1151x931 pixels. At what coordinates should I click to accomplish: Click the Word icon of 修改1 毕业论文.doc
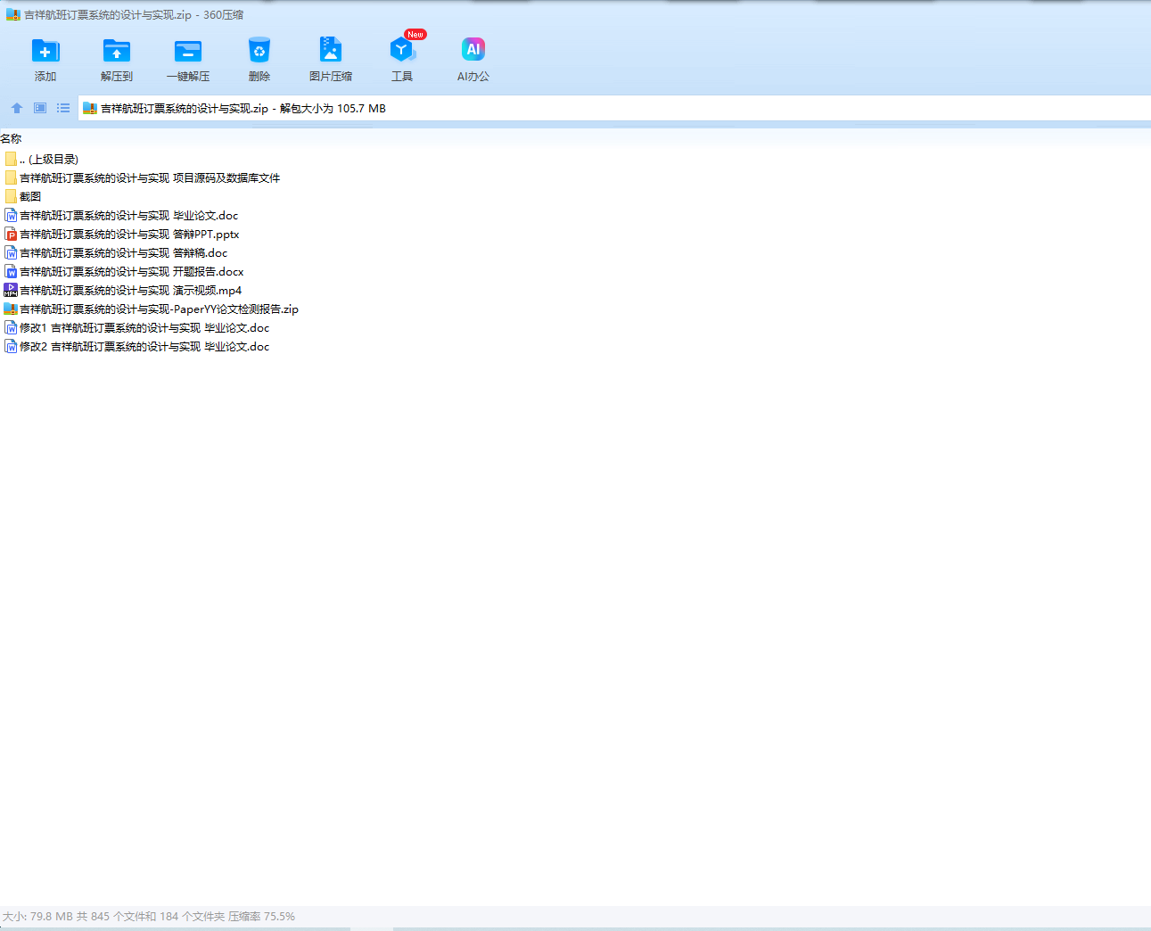pyautogui.click(x=11, y=327)
